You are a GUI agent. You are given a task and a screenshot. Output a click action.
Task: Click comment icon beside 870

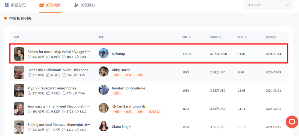[x=64, y=93]
